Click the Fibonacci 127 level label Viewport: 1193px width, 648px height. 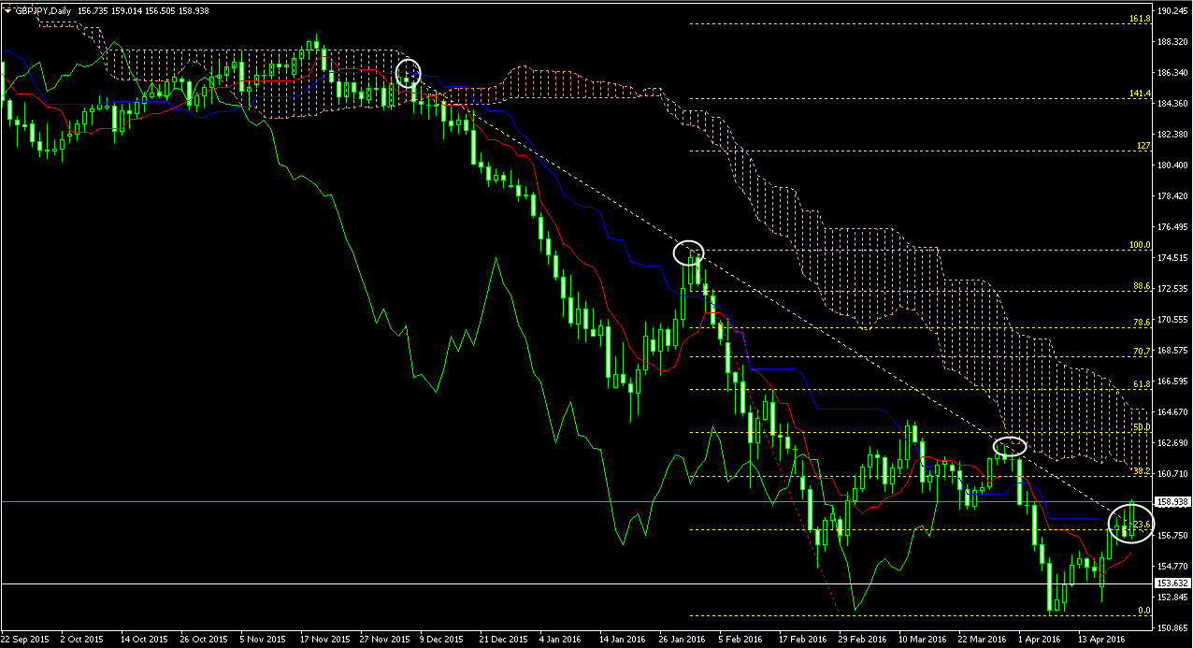(x=1143, y=146)
